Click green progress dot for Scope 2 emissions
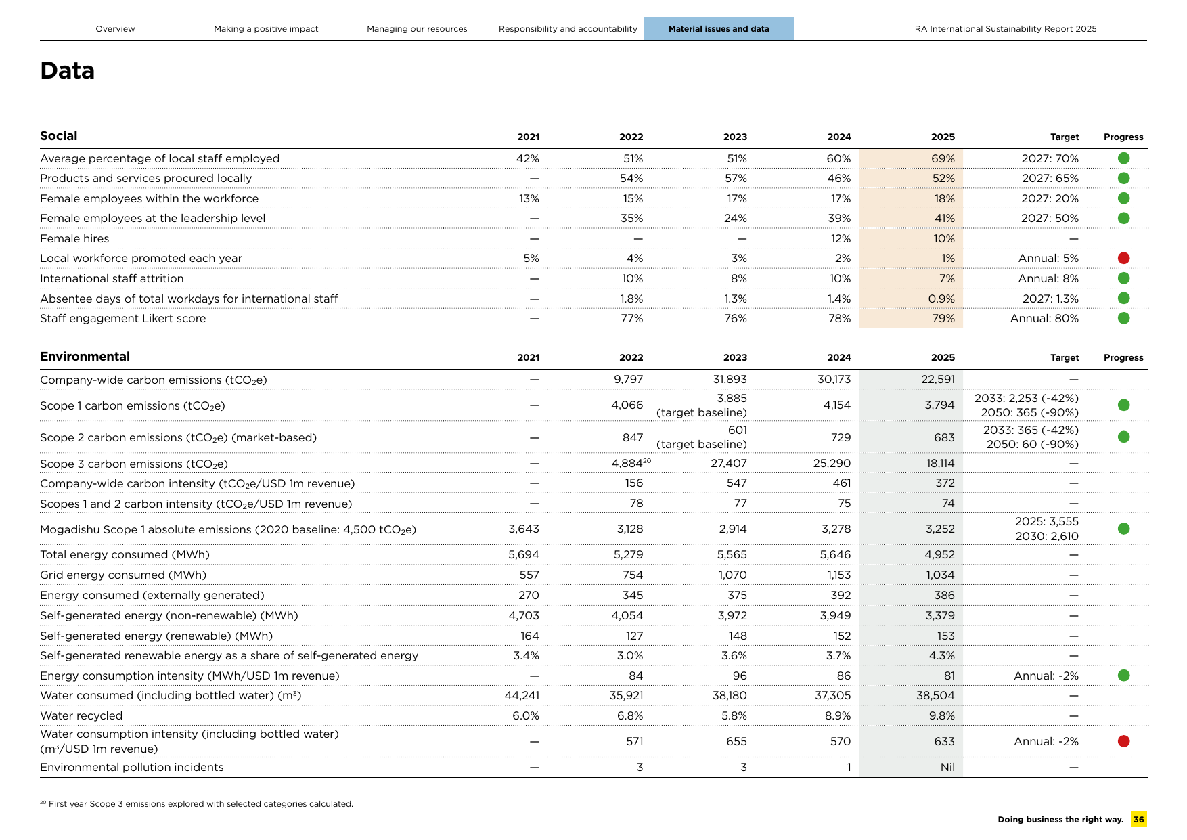This screenshot has height=840, width=1187. pyautogui.click(x=1124, y=437)
